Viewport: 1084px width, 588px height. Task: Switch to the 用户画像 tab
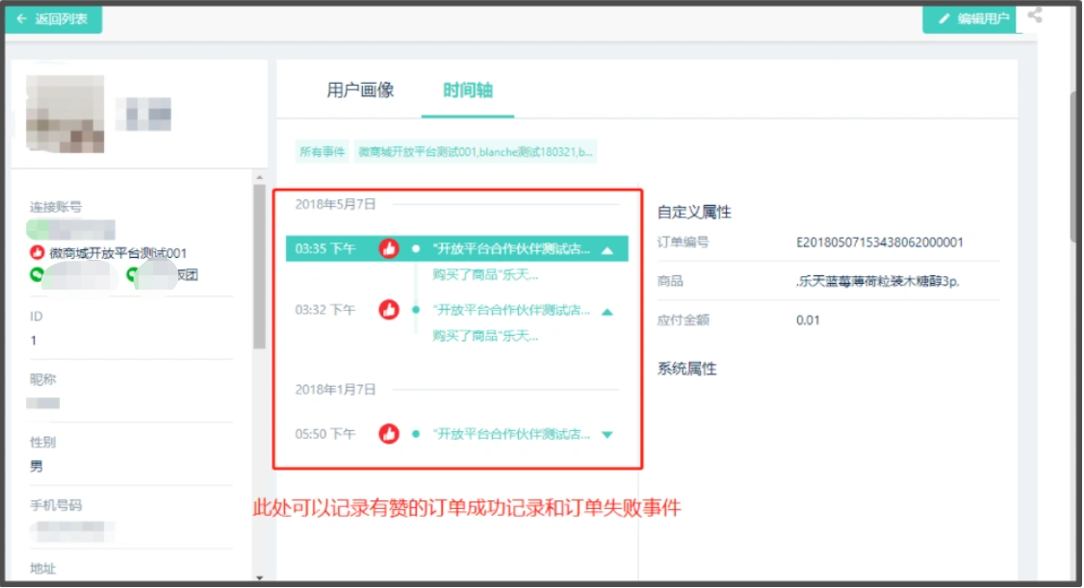click(360, 89)
